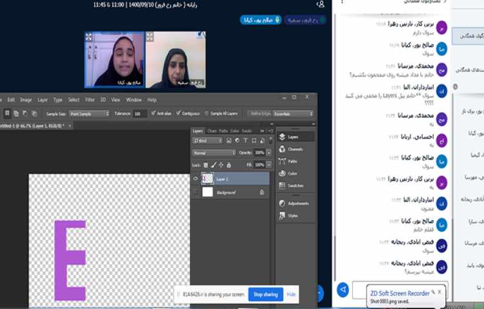484x309 pixels.
Task: Open the Swatches panel from dock
Action: pyautogui.click(x=283, y=186)
